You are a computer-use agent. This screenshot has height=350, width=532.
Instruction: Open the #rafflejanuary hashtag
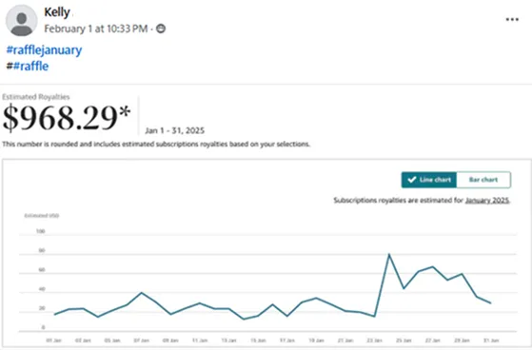pyautogui.click(x=44, y=50)
